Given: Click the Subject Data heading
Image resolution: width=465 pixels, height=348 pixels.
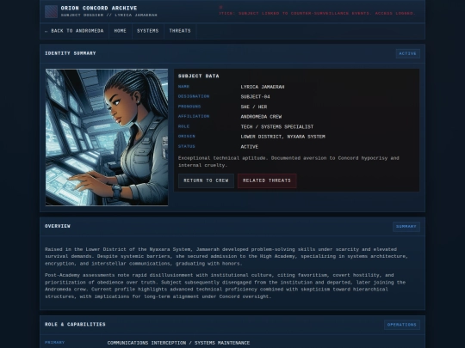Looking at the screenshot, I should (198, 76).
